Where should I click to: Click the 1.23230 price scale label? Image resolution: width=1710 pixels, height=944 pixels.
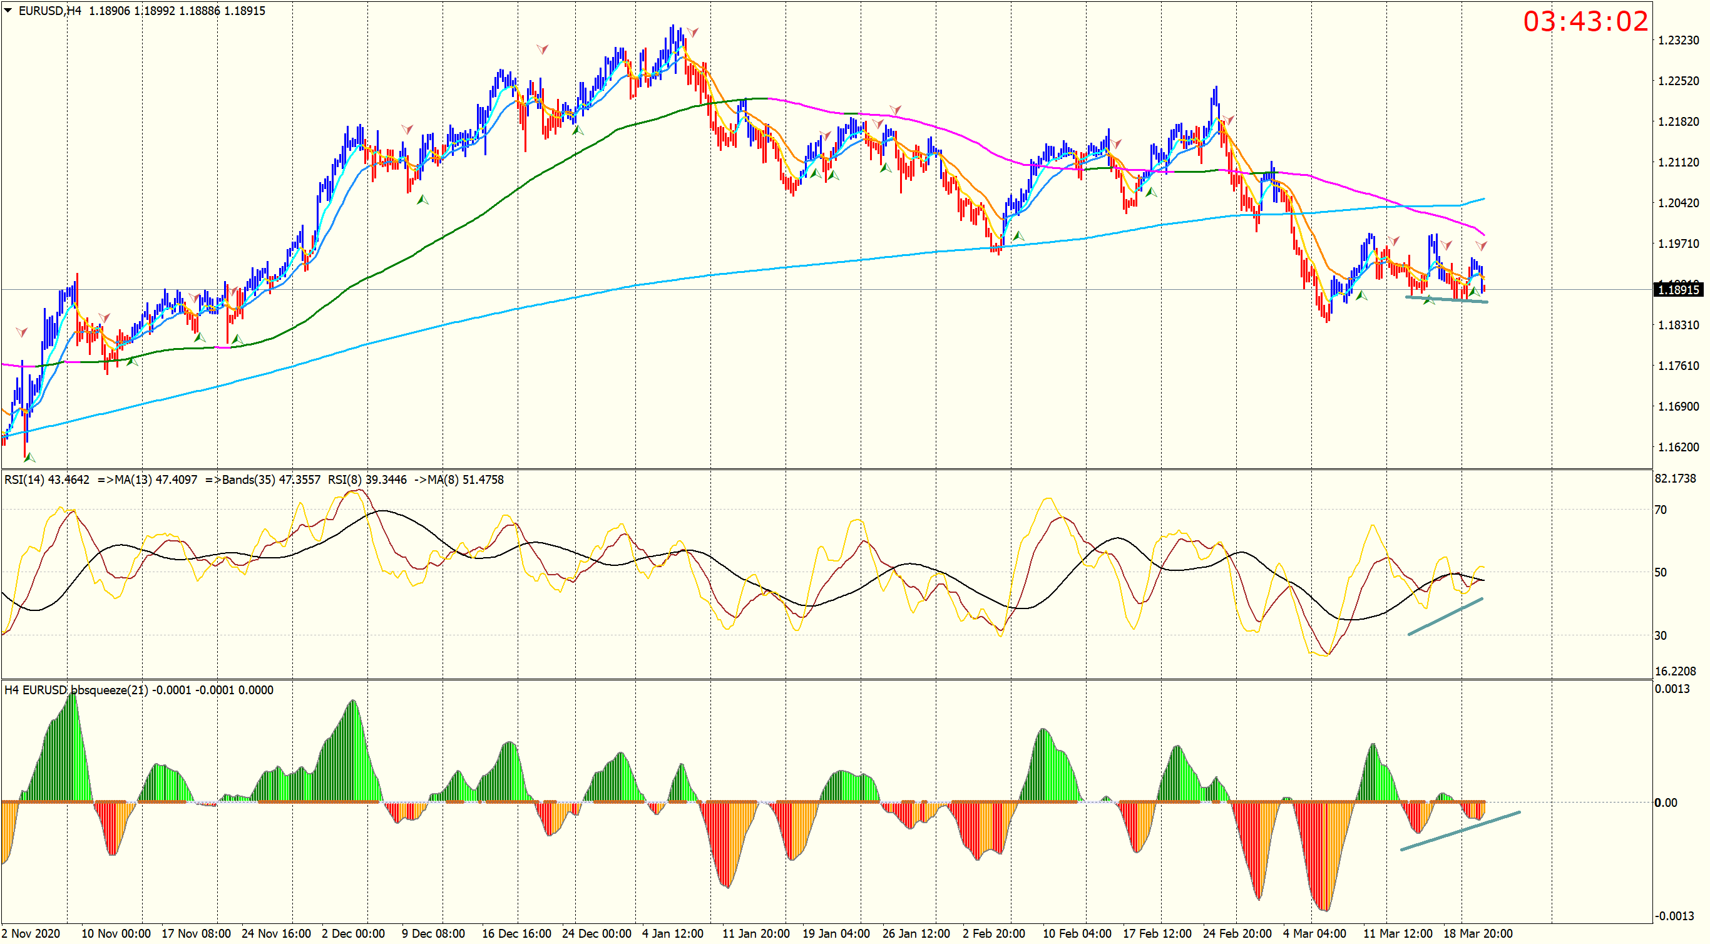(x=1677, y=41)
